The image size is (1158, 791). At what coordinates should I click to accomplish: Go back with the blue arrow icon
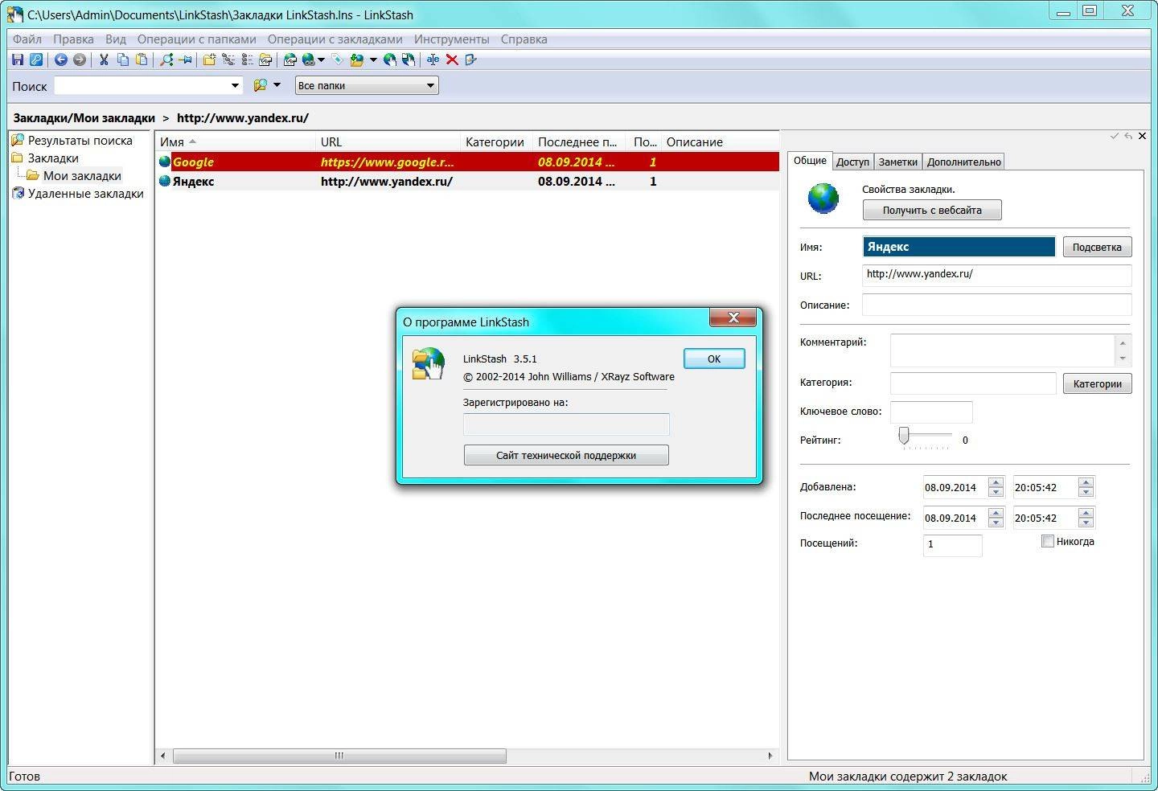click(x=60, y=59)
